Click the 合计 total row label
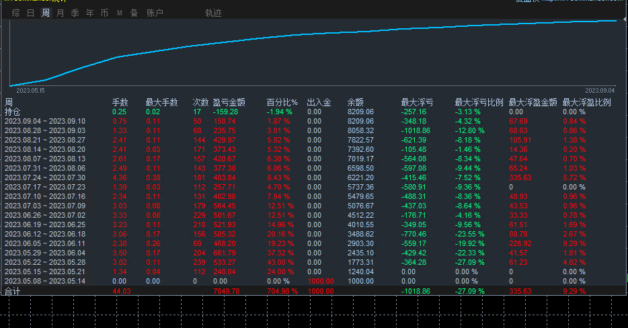The image size is (628, 328). click(12, 291)
